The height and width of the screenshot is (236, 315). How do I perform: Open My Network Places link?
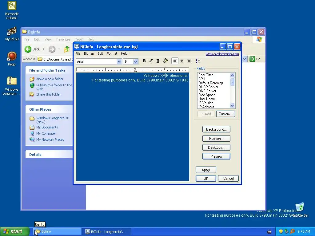point(50,140)
